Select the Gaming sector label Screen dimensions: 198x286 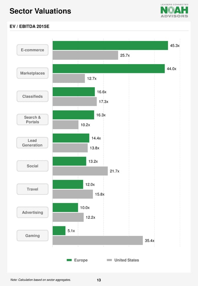32,235
